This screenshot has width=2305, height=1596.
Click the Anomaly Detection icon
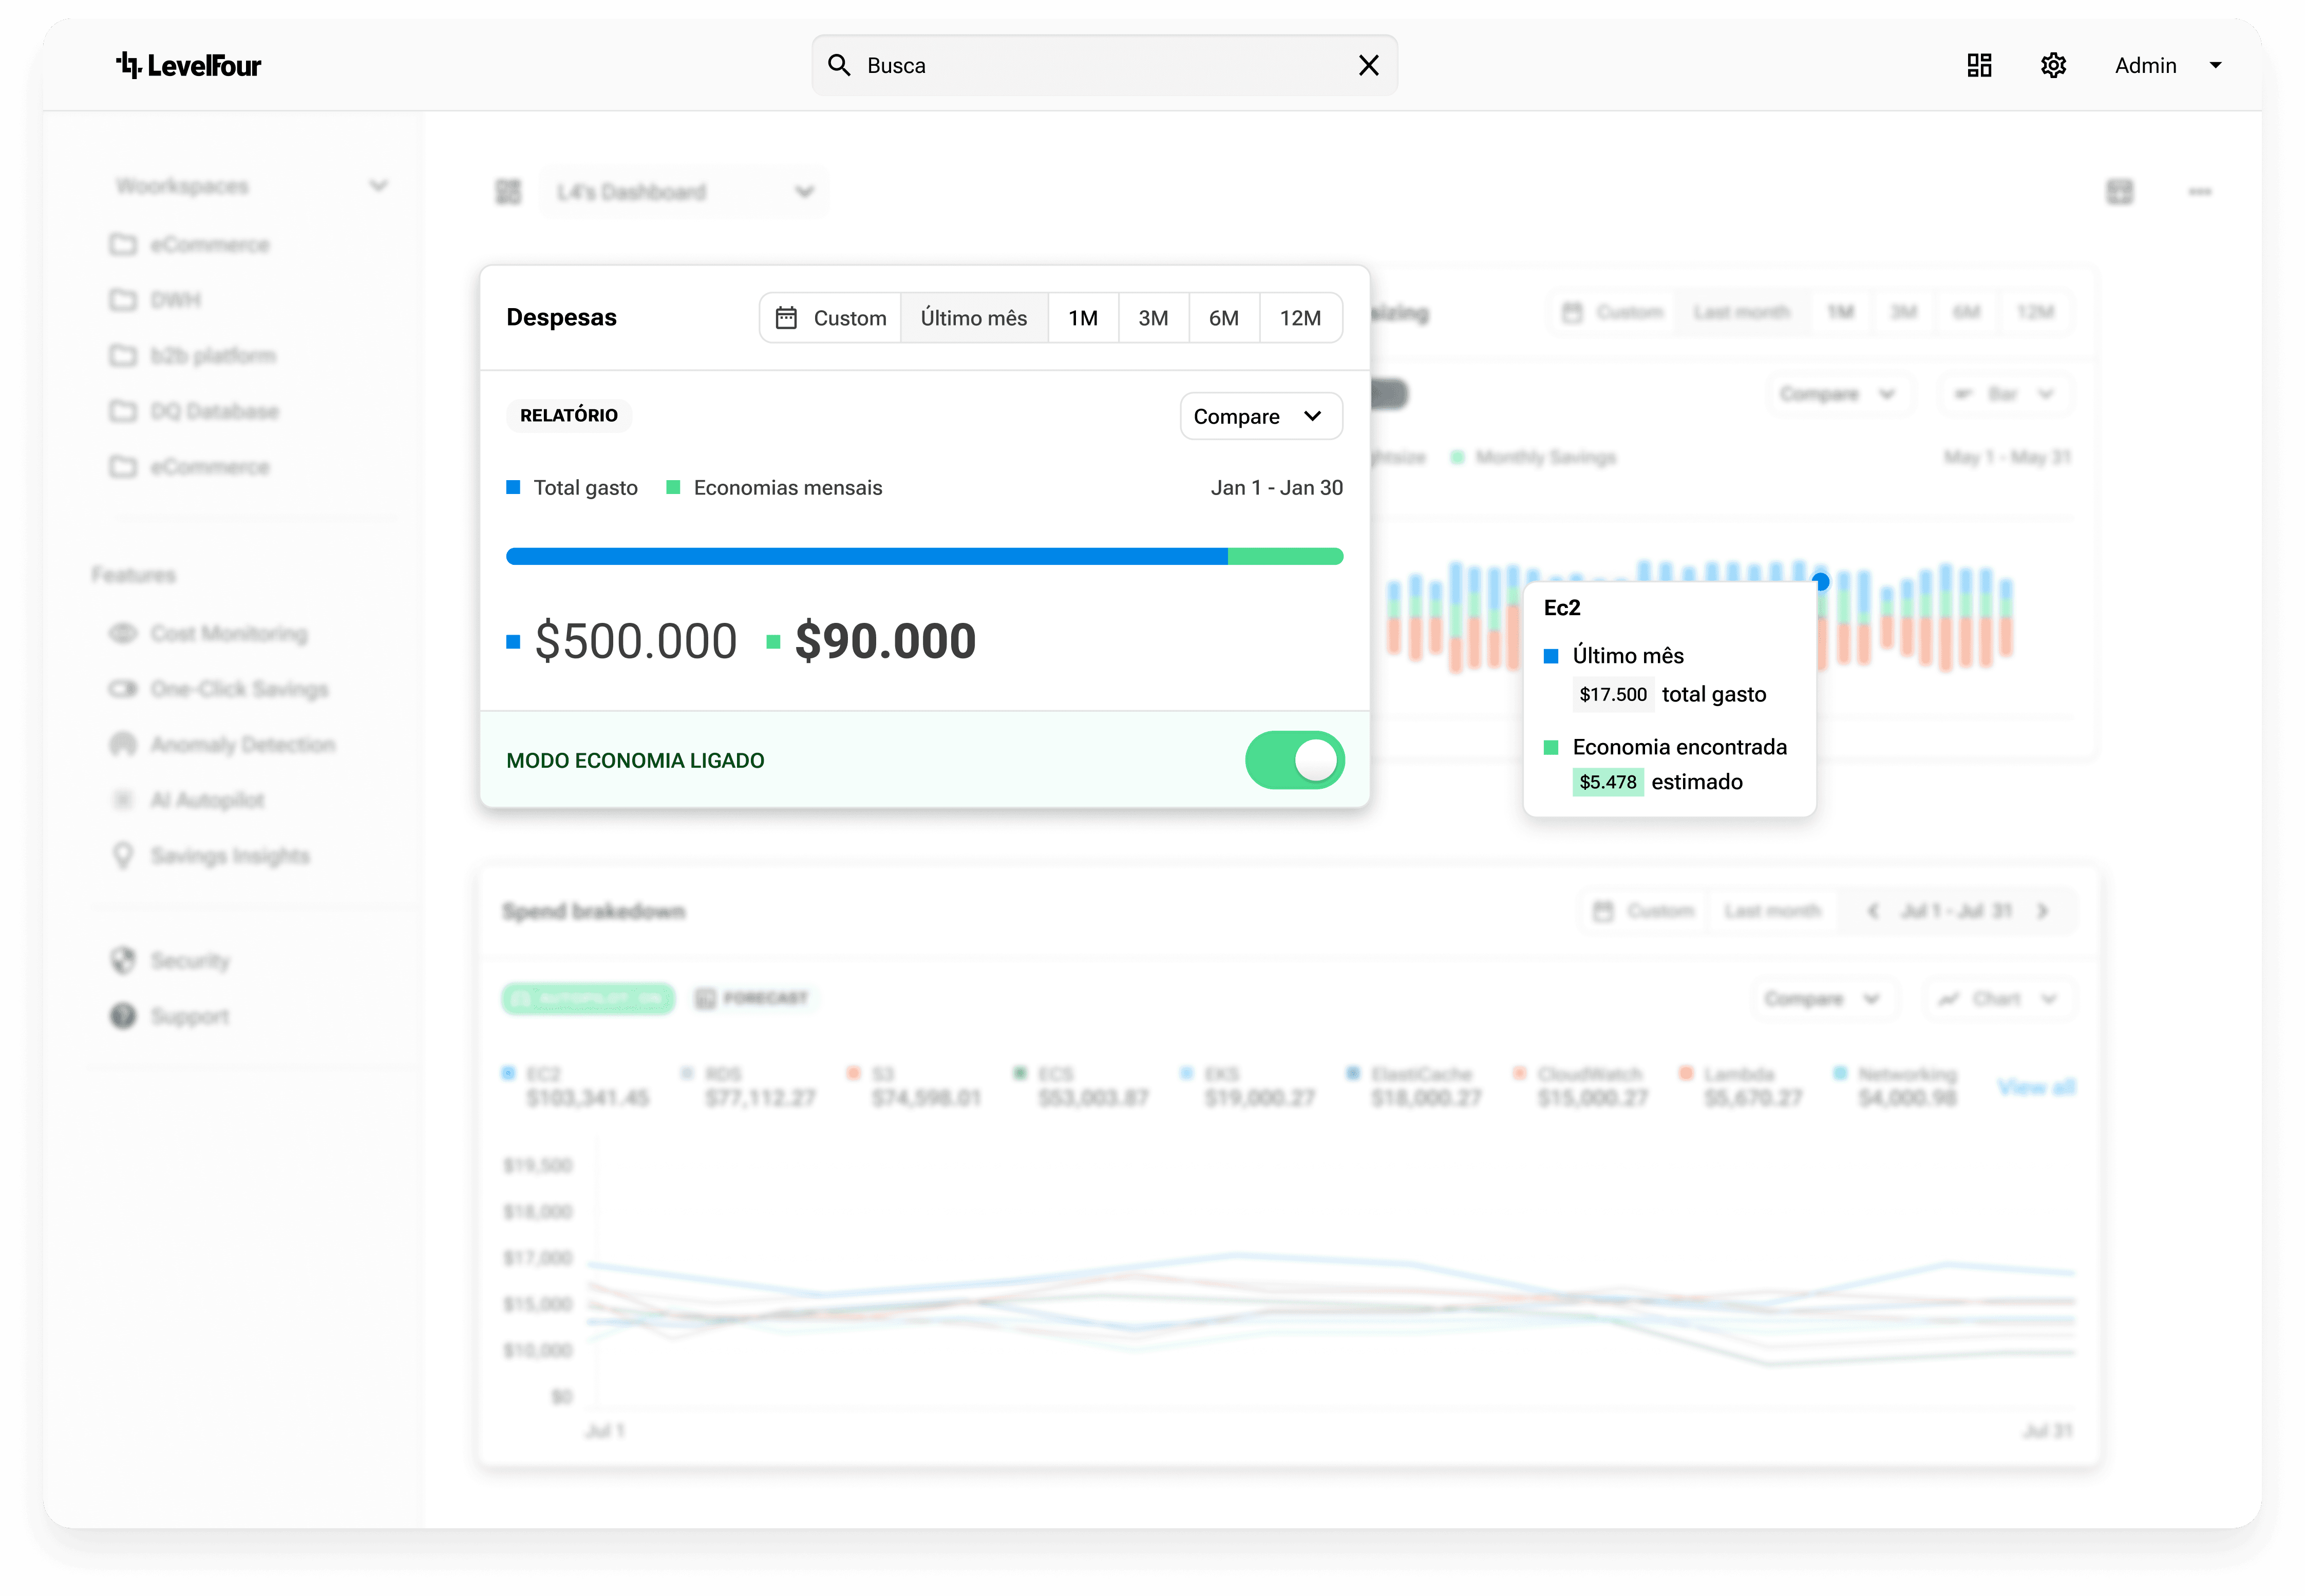tap(122, 745)
